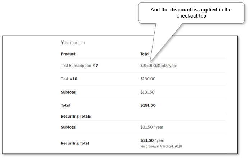This screenshot has width=249, height=158.
Task: Click the $181.50 subtotal amount
Action: (x=148, y=92)
